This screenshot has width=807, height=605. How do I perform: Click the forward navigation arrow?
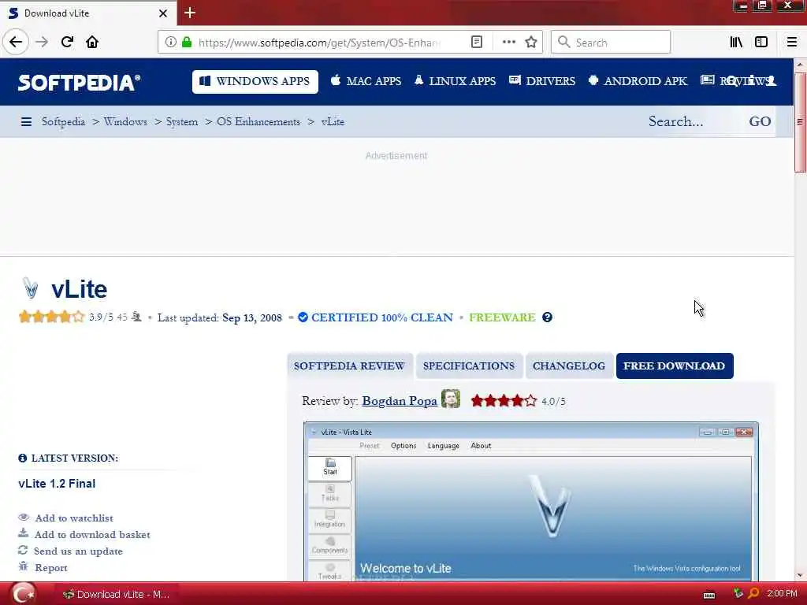tap(42, 43)
